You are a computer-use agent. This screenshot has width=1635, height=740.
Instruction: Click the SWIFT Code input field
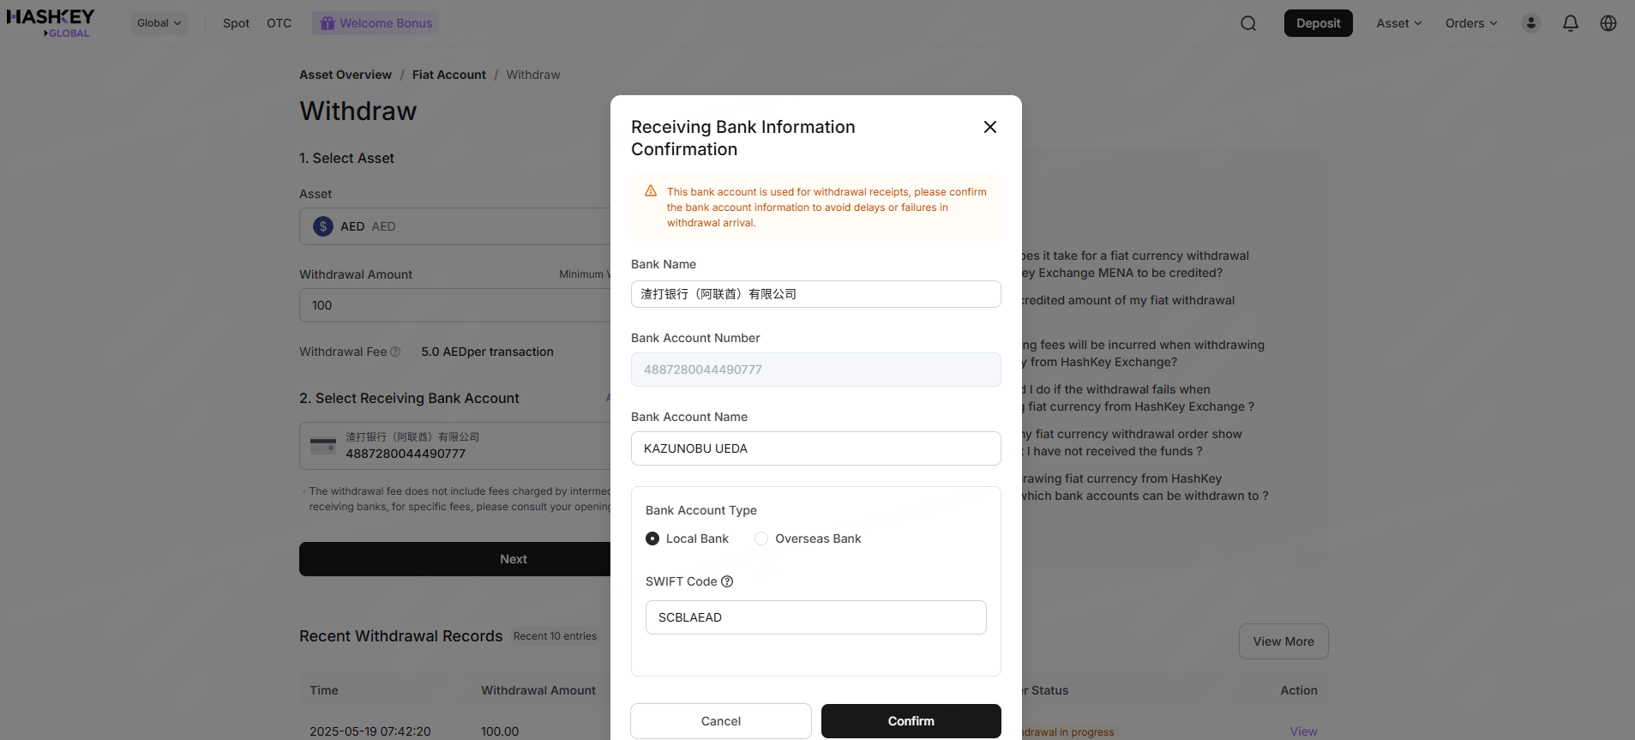tap(815, 617)
